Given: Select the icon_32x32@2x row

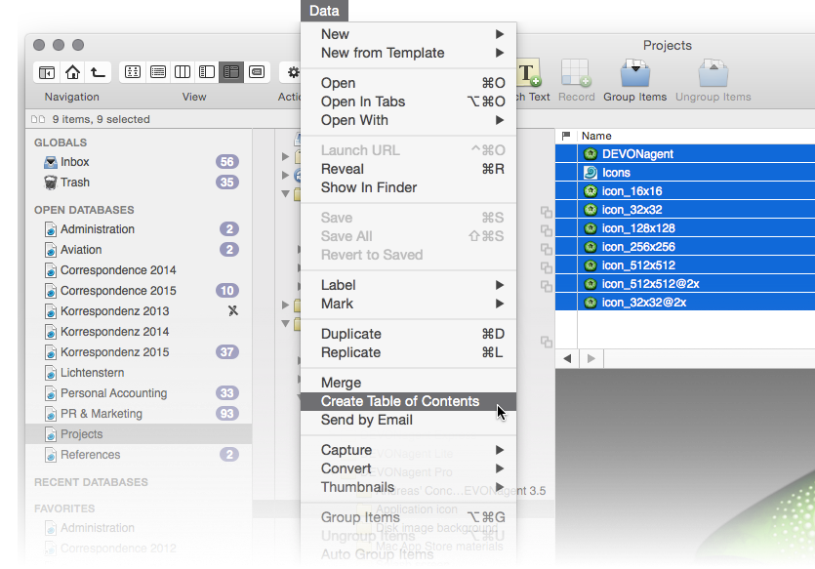Looking at the screenshot, I should tap(685, 303).
